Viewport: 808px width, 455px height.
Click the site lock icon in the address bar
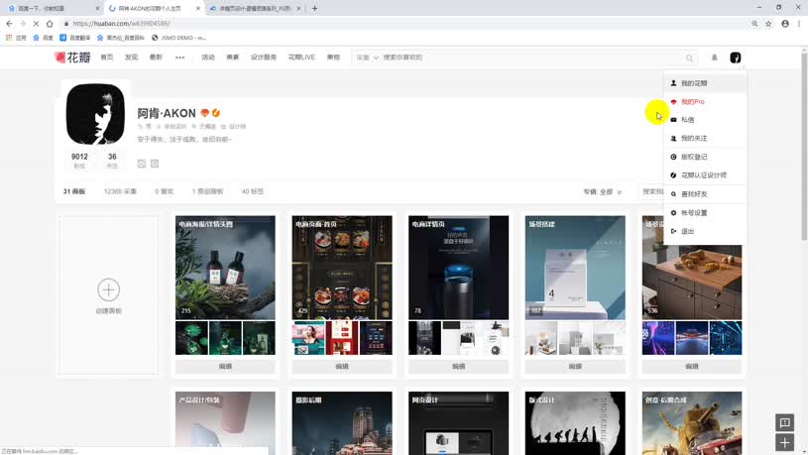[66, 24]
